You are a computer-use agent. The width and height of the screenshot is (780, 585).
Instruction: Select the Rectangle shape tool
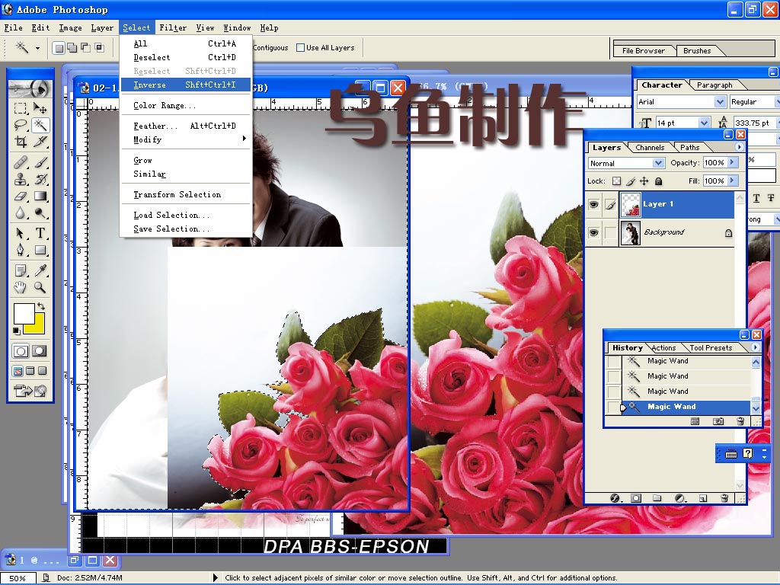pyautogui.click(x=40, y=250)
